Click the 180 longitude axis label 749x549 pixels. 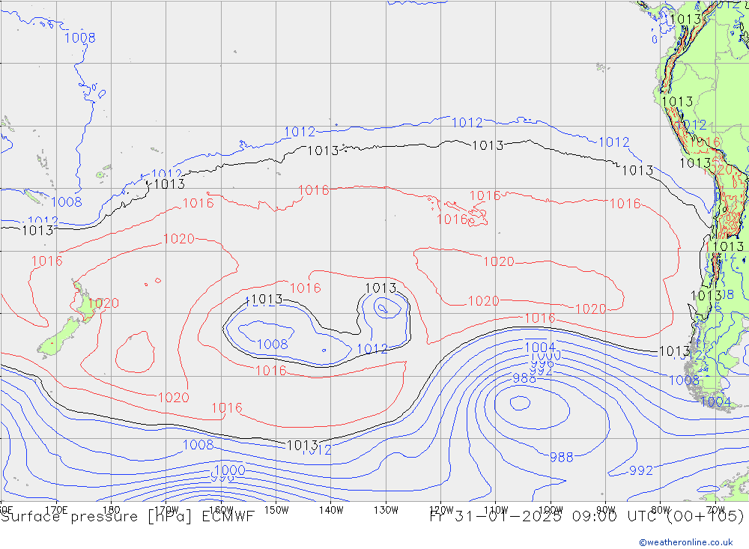click(111, 509)
